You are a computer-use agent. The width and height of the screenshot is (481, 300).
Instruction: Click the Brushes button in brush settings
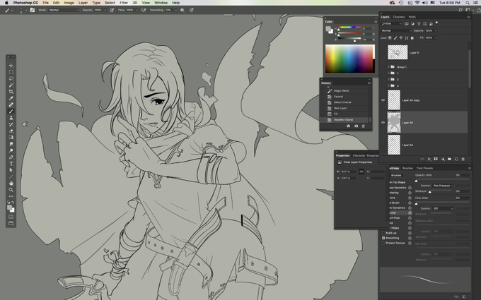click(x=396, y=175)
